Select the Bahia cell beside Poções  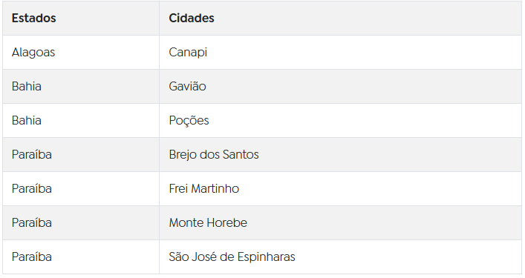click(81, 120)
